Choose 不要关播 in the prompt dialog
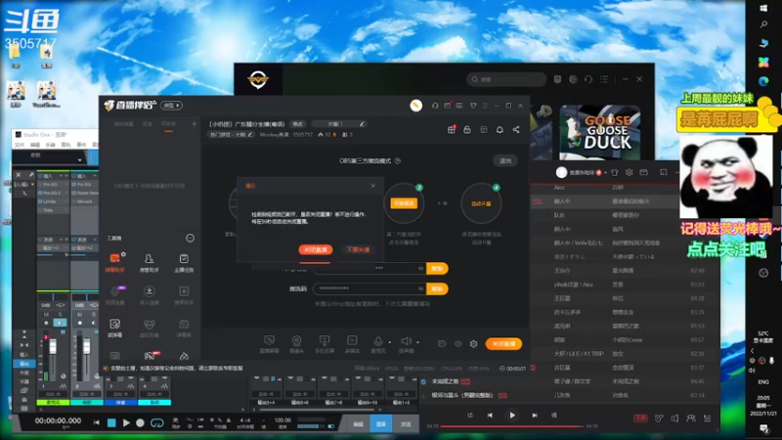782x440 pixels. [x=358, y=249]
